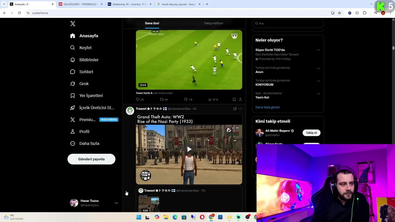This screenshot has width=395, height=222.
Task: Share the Team Serie A video post
Action: [240, 100]
